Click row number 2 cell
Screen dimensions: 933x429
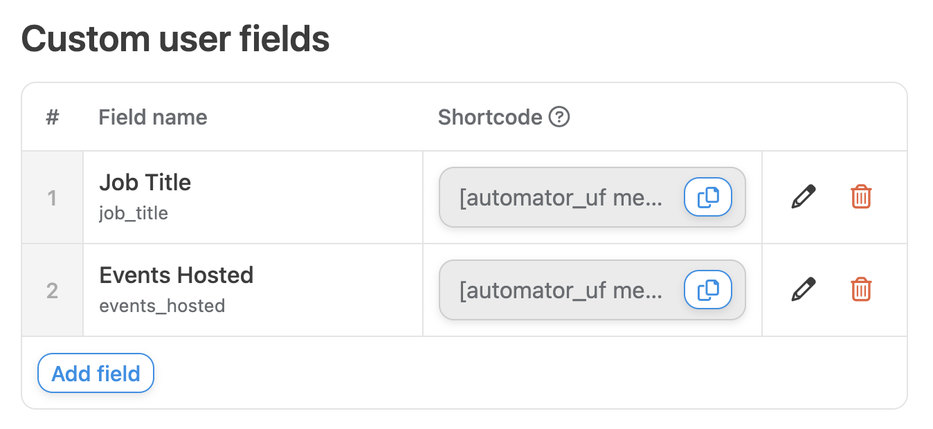click(52, 291)
